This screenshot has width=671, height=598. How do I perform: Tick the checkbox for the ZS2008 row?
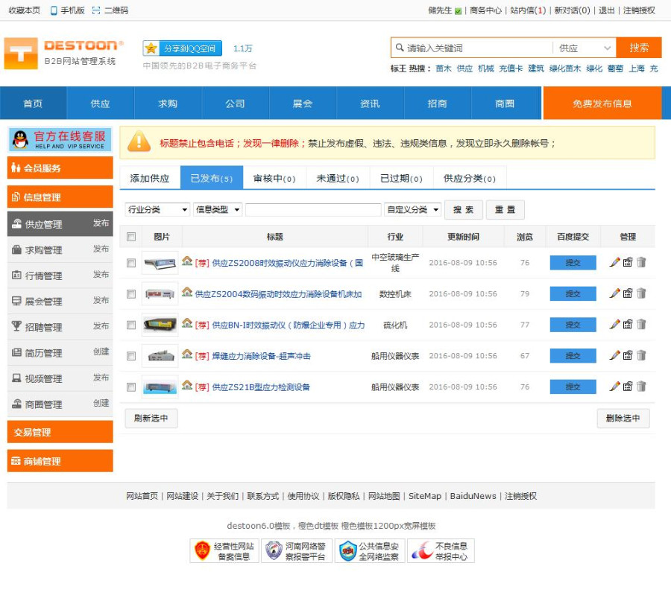point(131,263)
